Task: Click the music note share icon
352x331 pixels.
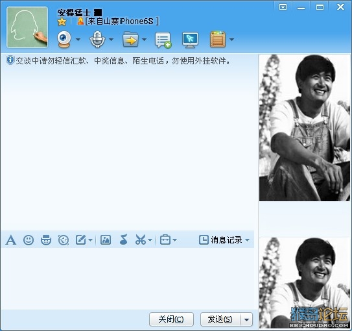Action: click(124, 239)
